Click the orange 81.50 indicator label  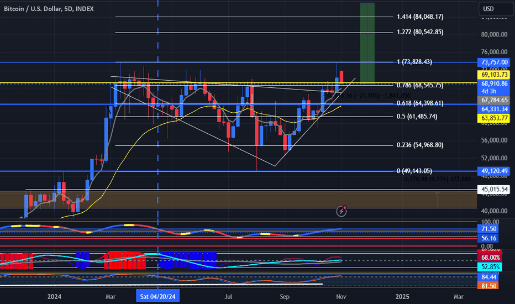coord(488,286)
